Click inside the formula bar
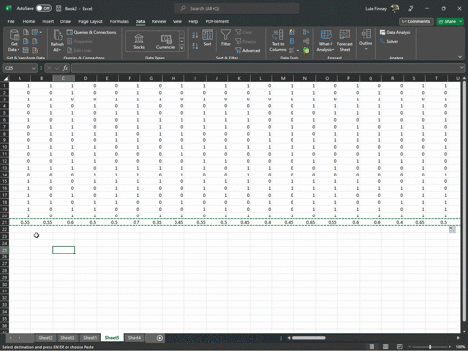Image resolution: width=468 pixels, height=351 pixels. (265, 68)
